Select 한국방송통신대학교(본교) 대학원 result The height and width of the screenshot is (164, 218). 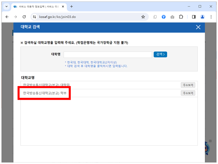(x=46, y=85)
